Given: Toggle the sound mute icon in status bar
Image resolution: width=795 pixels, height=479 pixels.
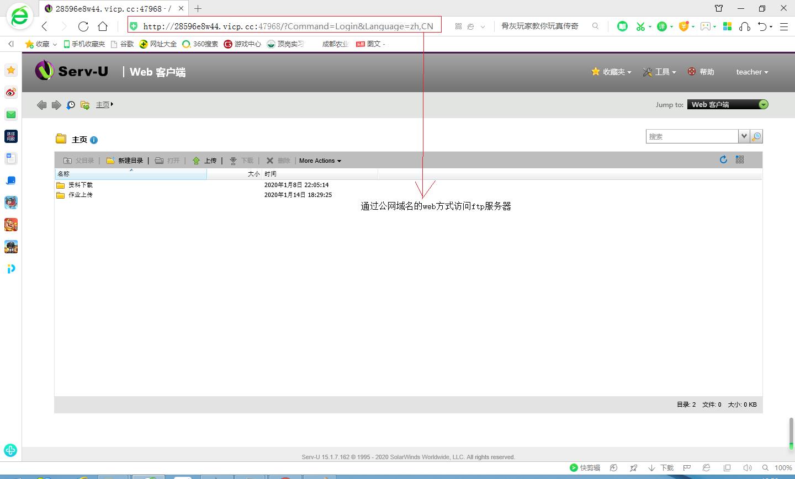Looking at the screenshot, I should coord(748,467).
